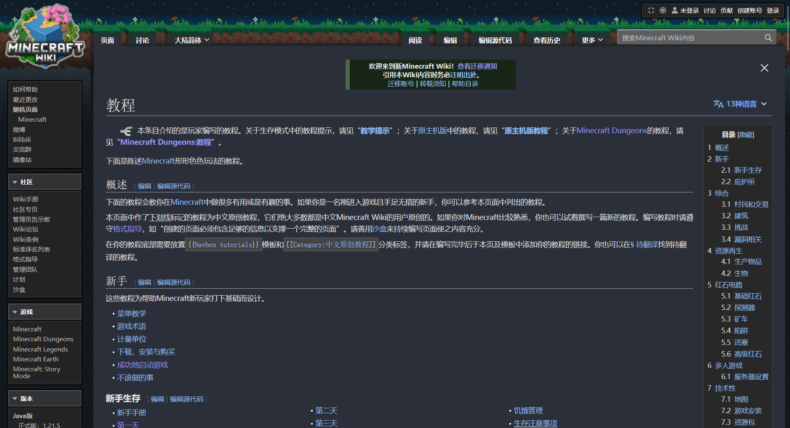
Task: Open the 游戏术语 tutorial
Action: [132, 326]
